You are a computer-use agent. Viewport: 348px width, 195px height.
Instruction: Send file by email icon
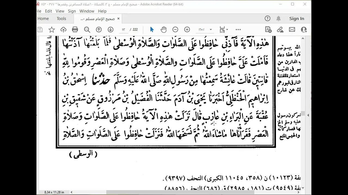tap(292, 30)
